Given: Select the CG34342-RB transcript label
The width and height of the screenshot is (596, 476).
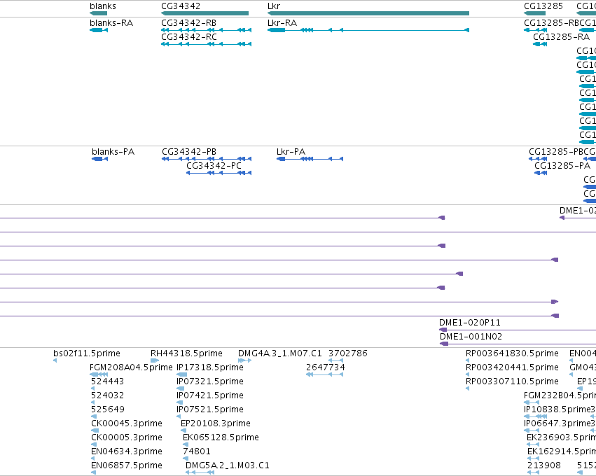Looking at the screenshot, I should coord(189,23).
